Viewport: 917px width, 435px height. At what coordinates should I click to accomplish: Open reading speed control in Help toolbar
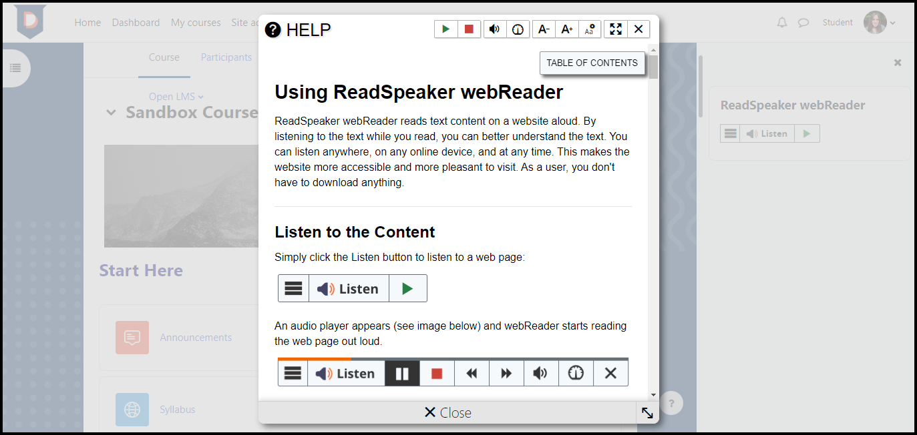click(x=518, y=29)
